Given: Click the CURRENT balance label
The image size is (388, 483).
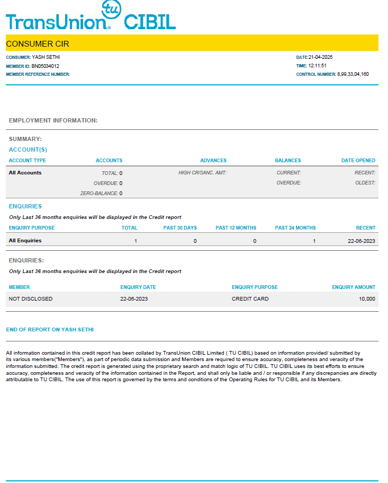Looking at the screenshot, I should 288,172.
